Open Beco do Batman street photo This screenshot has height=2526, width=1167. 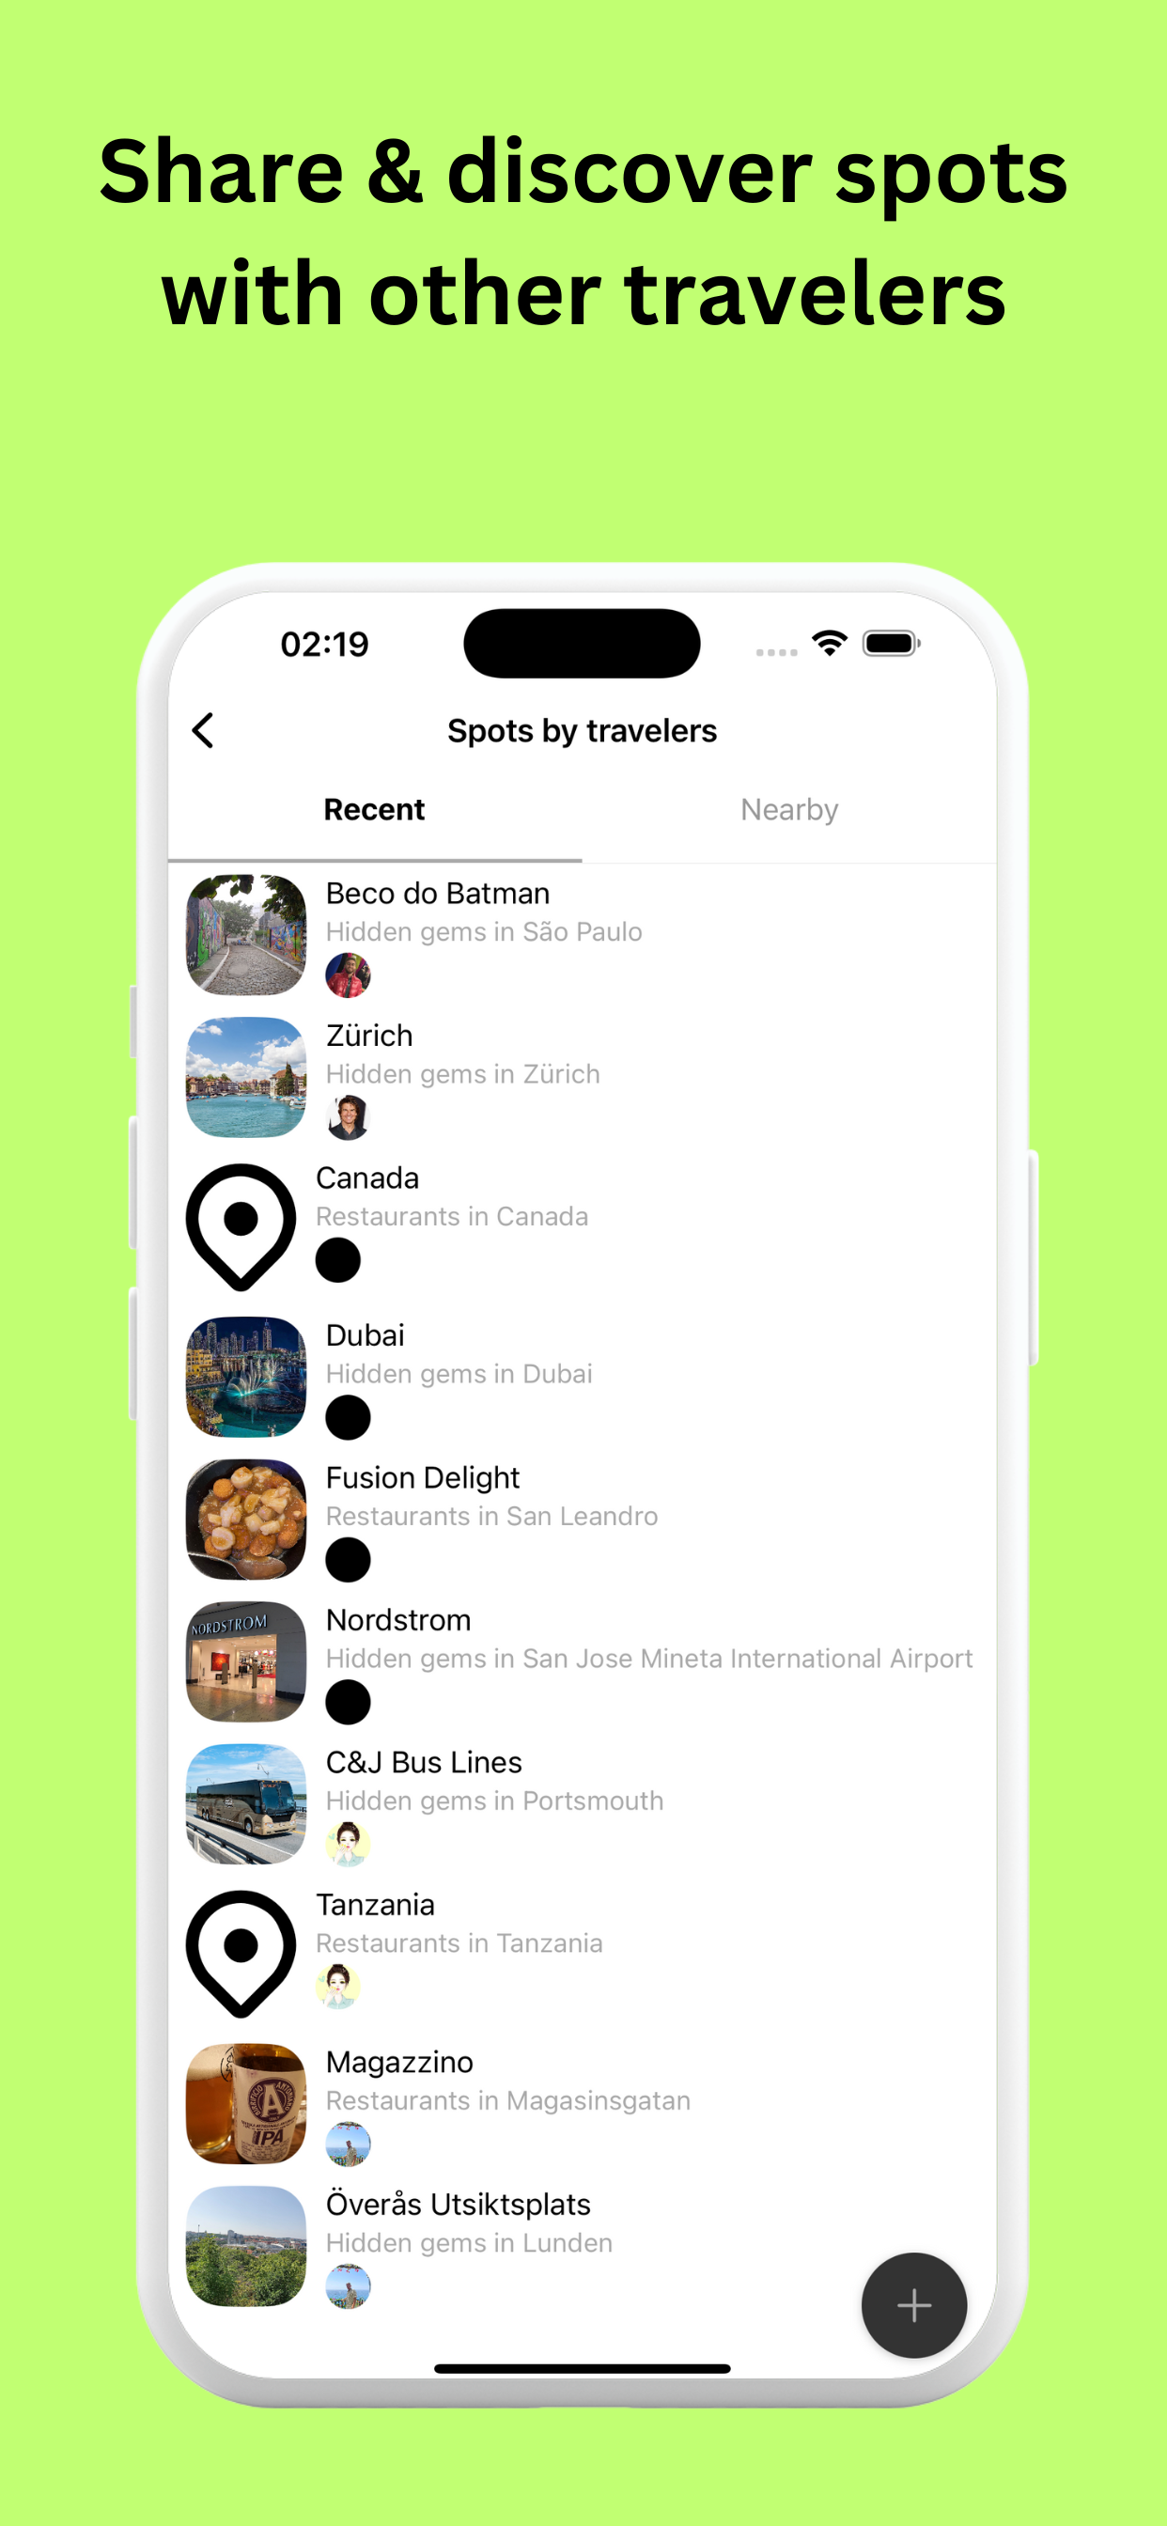tap(246, 934)
